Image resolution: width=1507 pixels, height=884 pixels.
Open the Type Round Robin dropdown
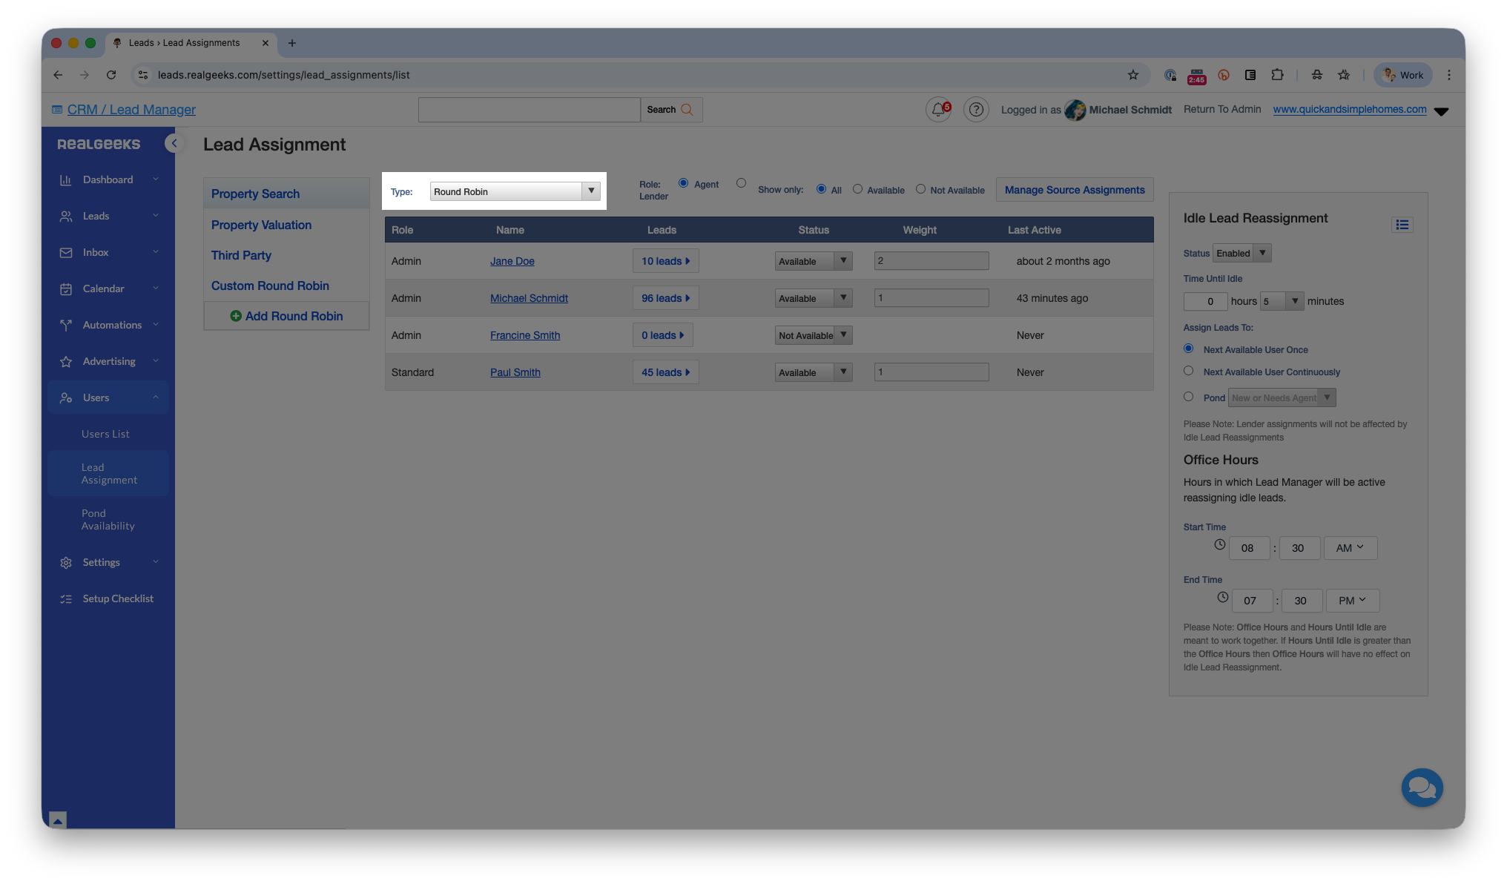(515, 191)
